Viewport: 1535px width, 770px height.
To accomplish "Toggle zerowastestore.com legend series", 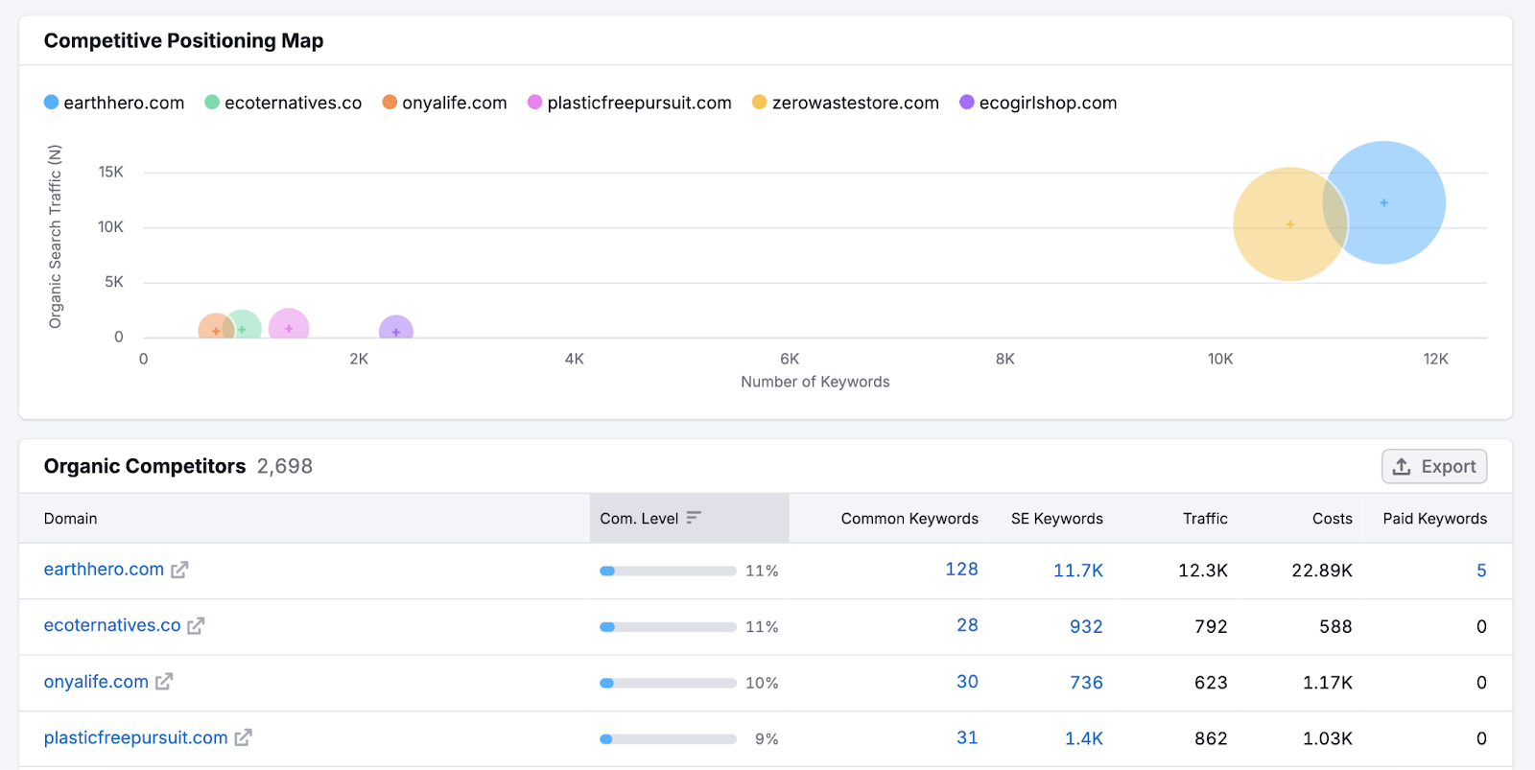I will click(x=845, y=103).
